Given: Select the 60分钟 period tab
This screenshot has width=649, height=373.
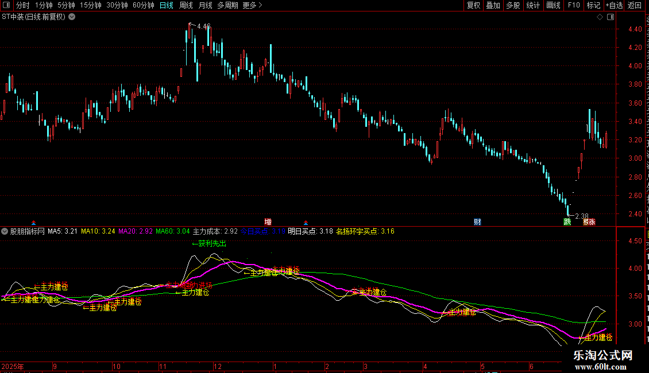Looking at the screenshot, I should [x=143, y=5].
